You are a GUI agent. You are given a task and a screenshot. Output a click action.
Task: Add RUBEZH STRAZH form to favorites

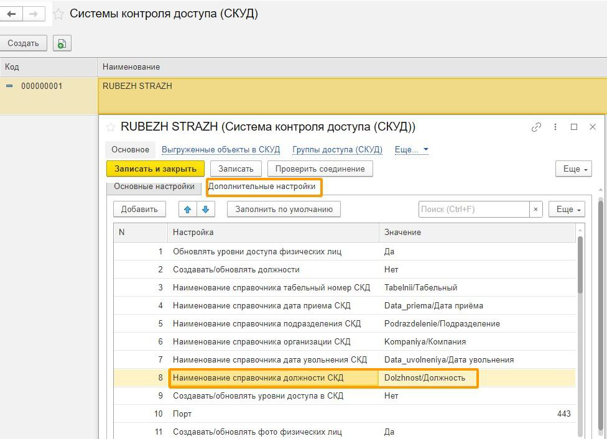coord(111,127)
